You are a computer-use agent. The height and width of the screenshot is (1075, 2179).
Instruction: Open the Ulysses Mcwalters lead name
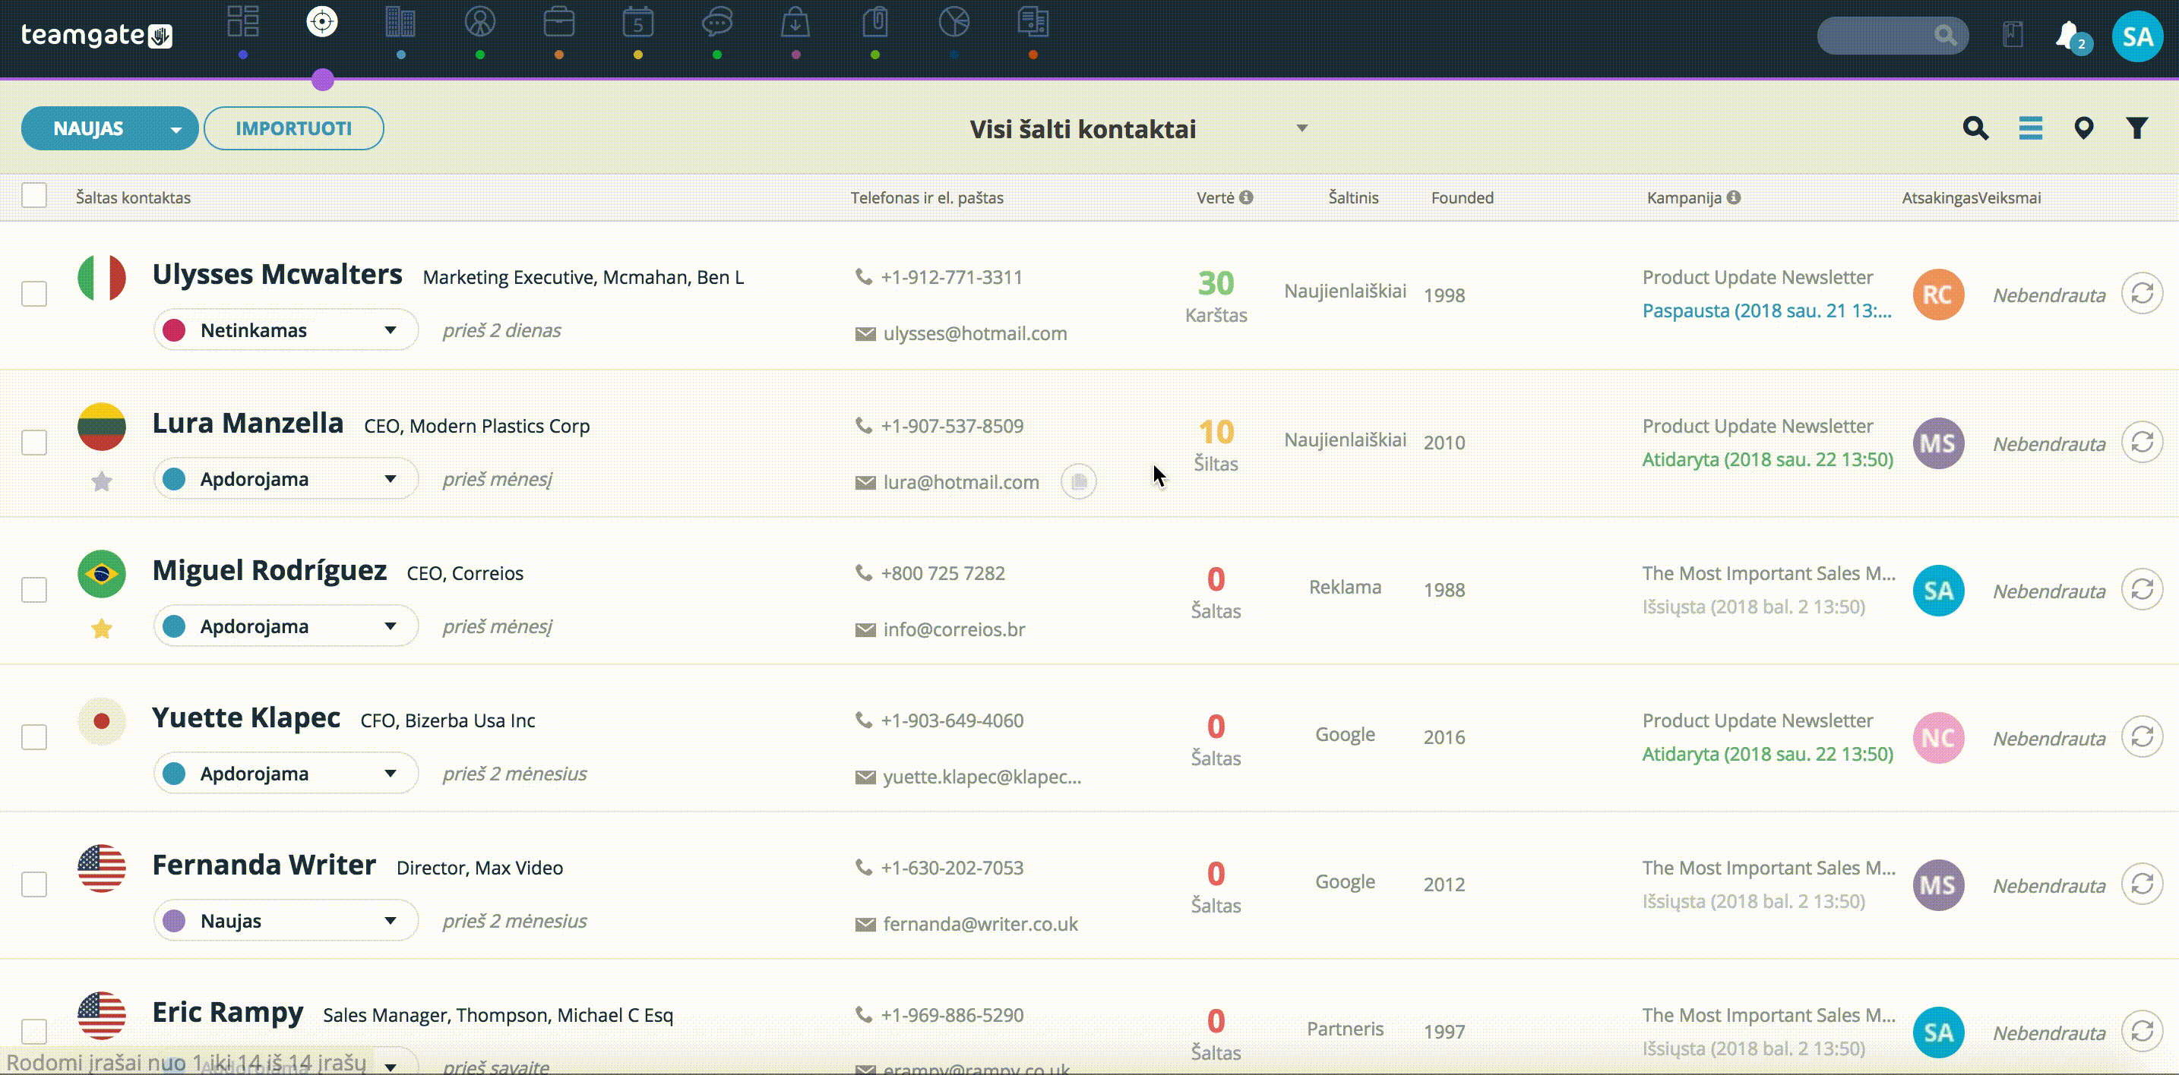(277, 274)
